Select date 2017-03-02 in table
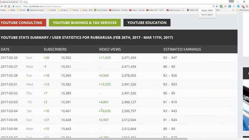This screenshot has width=249, height=140. point(9,93)
